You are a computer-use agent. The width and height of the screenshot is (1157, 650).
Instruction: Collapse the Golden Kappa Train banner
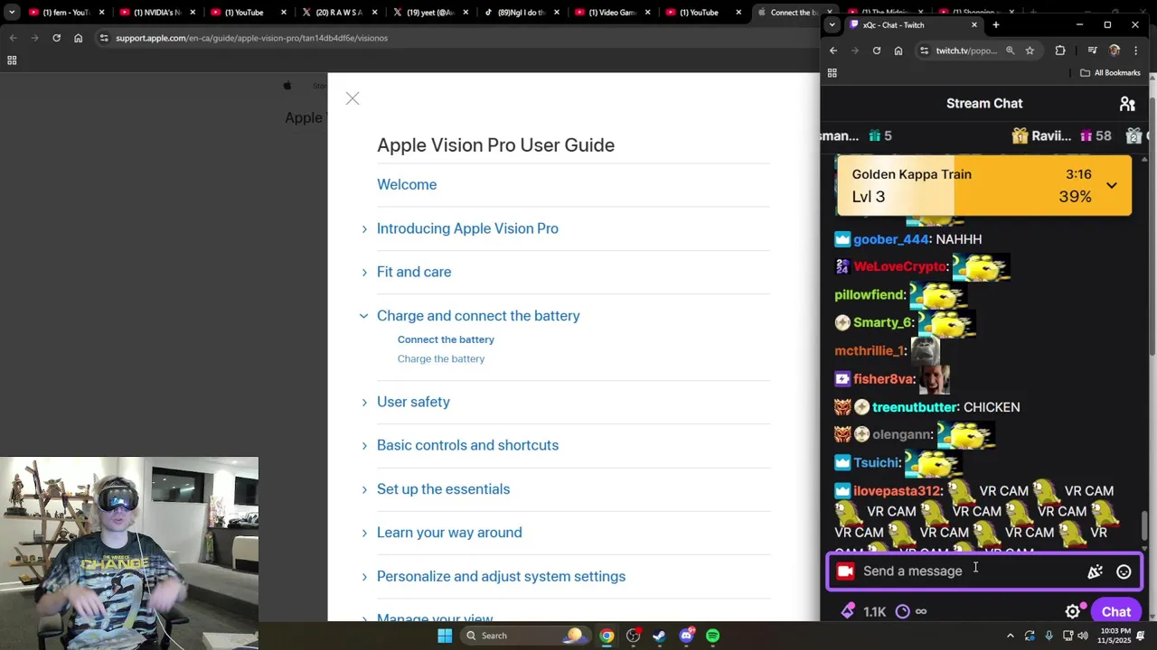1112,185
